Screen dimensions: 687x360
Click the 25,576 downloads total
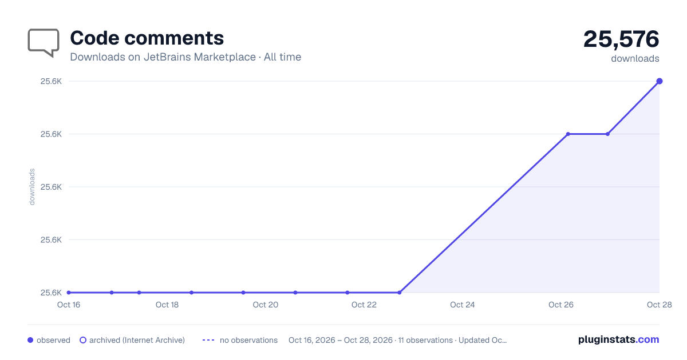coord(621,39)
